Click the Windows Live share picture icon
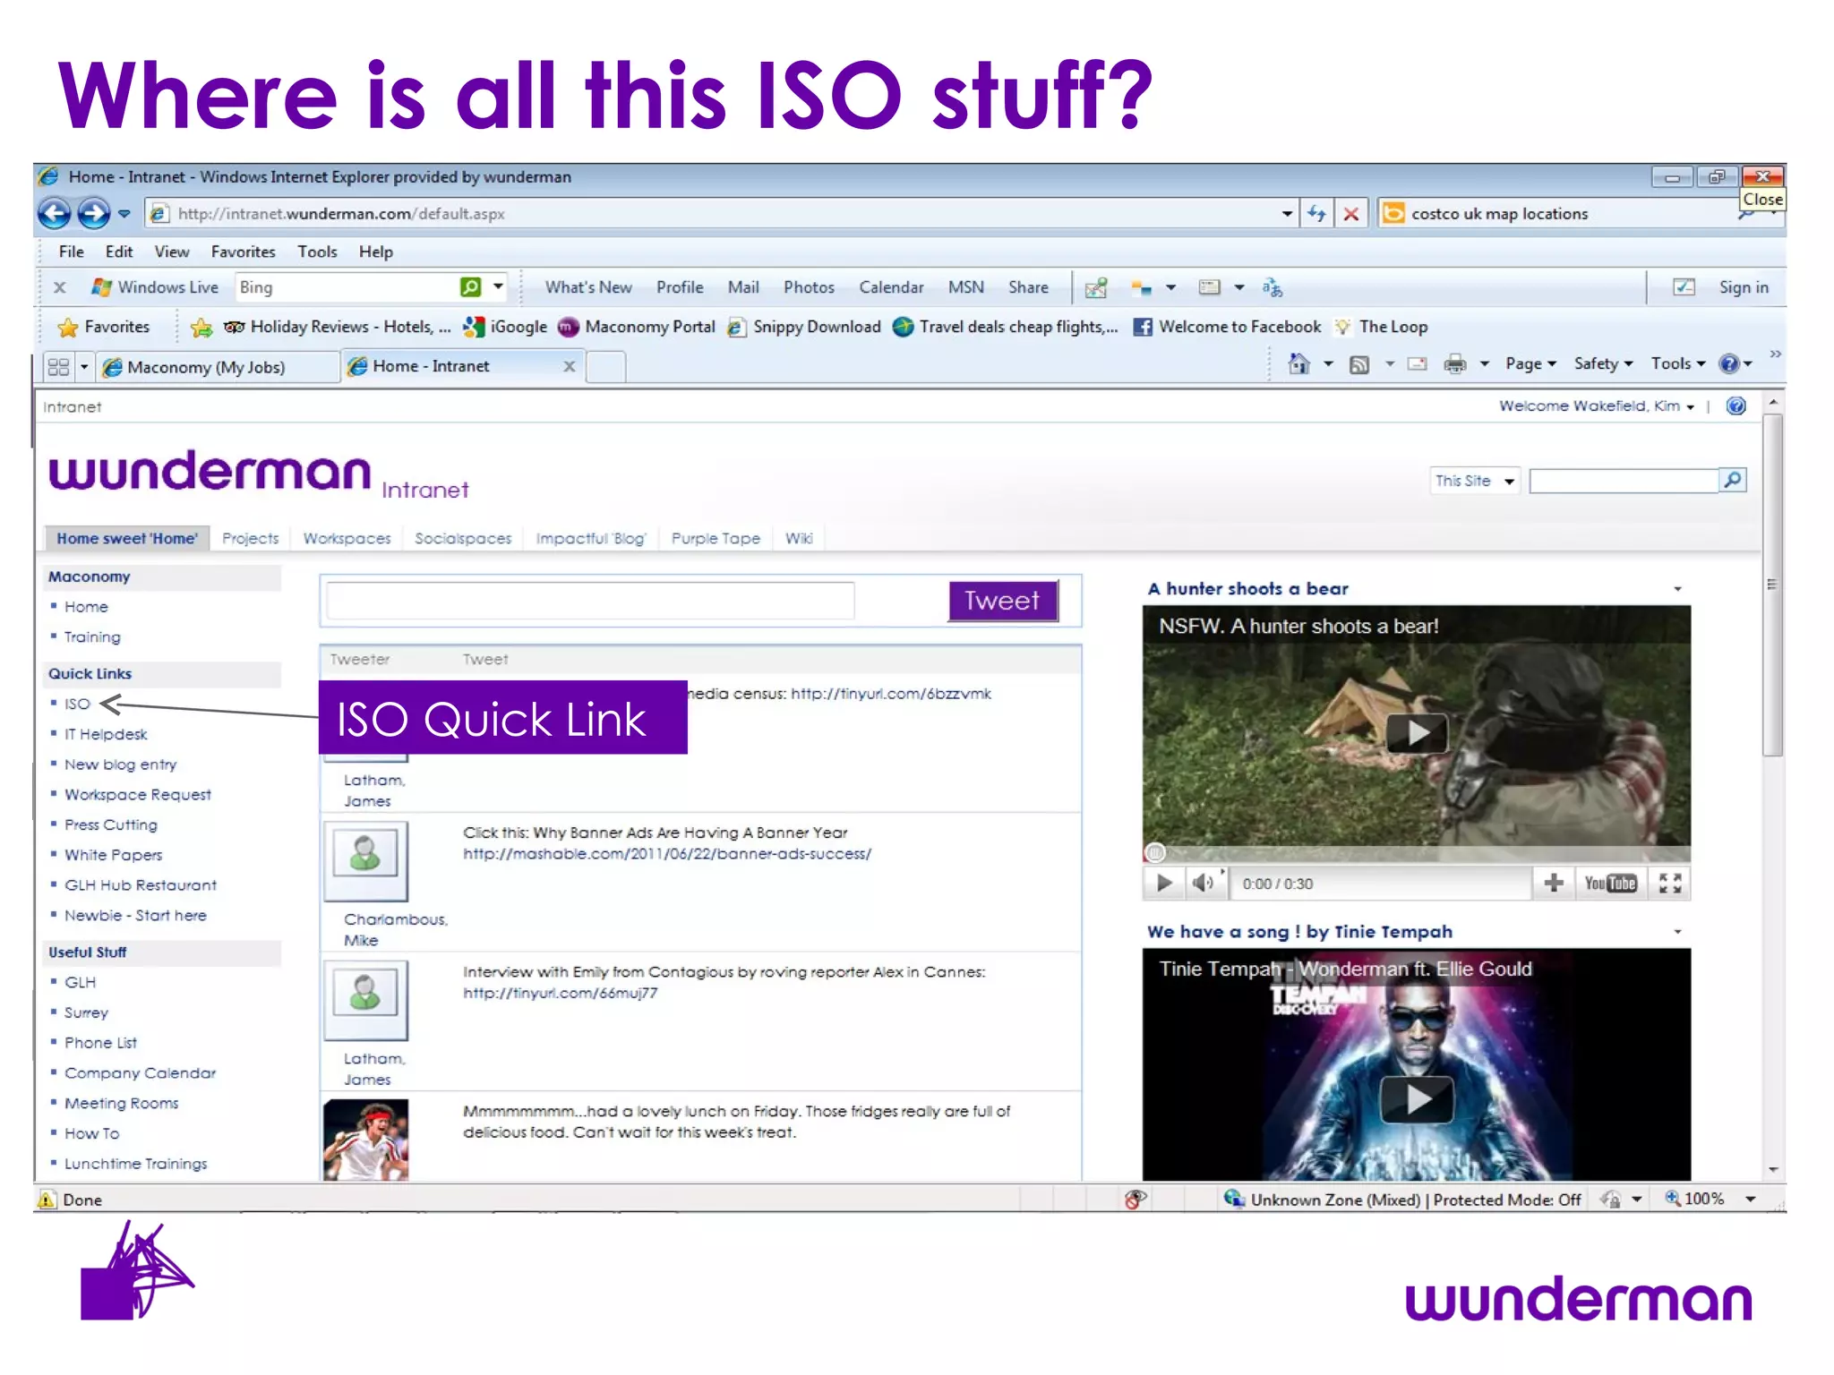The image size is (1834, 1375). [1096, 287]
